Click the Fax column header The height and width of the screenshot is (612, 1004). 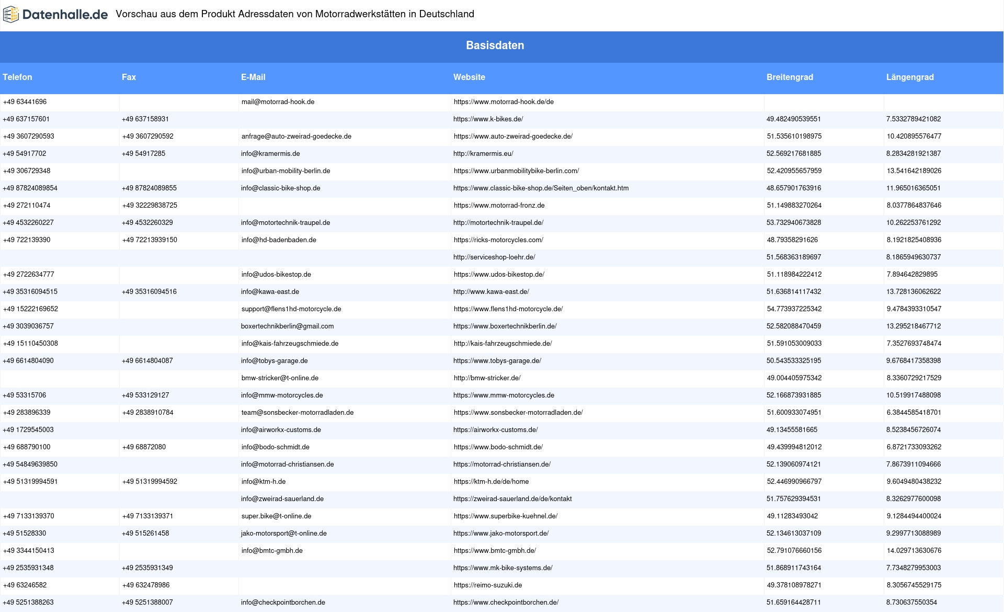click(x=129, y=77)
